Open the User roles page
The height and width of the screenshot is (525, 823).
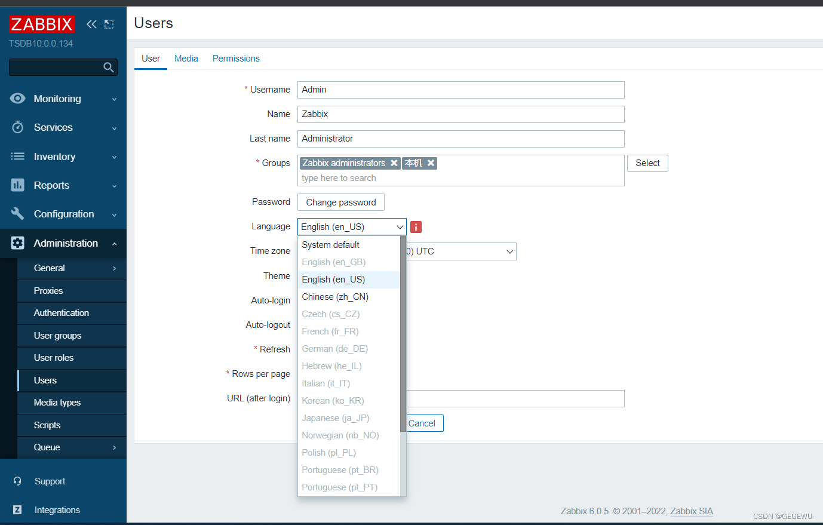coord(72,358)
